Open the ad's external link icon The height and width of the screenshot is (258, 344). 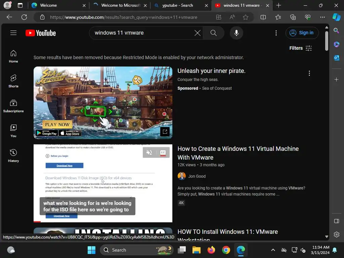(x=165, y=132)
